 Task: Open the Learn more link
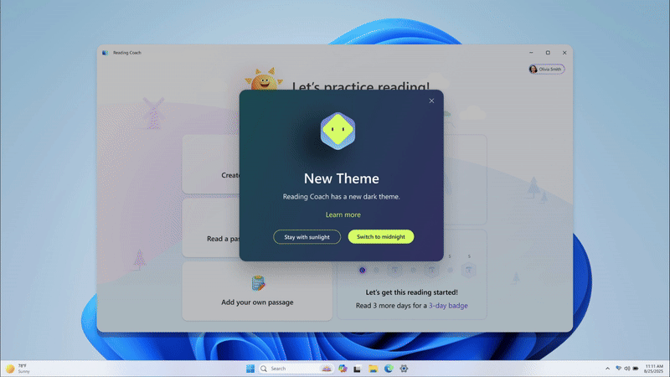coord(343,214)
